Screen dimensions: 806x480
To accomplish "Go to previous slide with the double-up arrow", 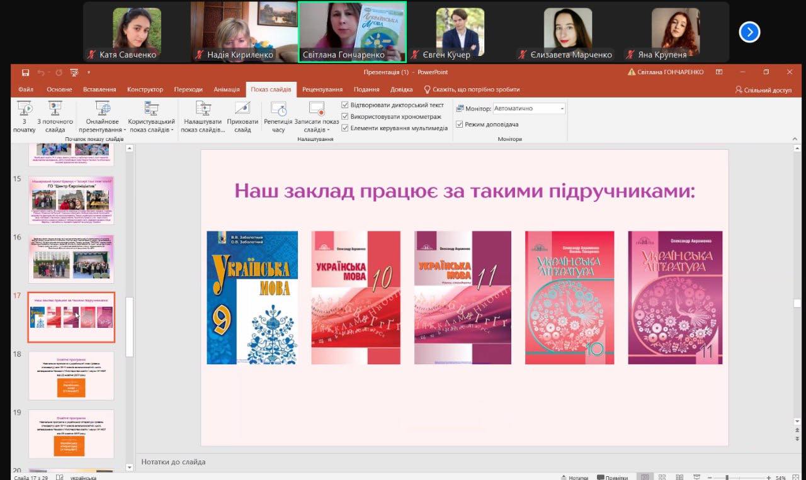I will click(x=797, y=430).
